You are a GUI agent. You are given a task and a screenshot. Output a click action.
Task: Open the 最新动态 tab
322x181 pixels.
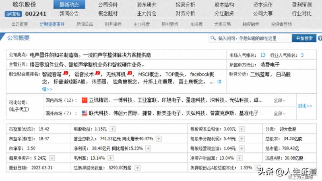69,5
